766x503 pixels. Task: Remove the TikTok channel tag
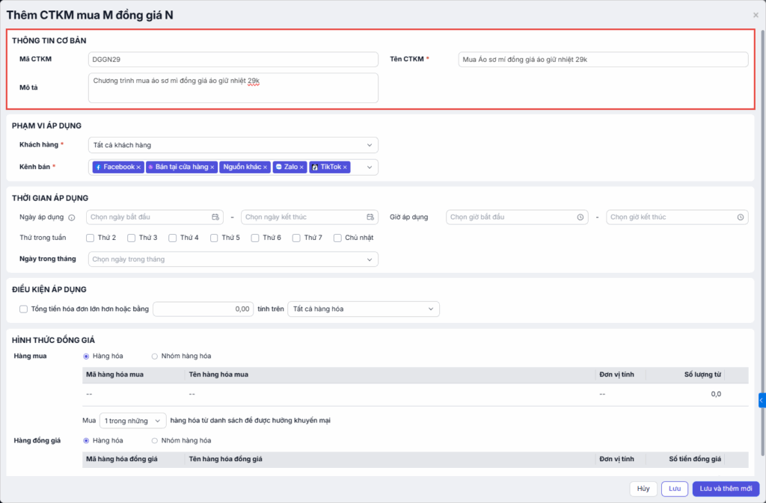point(345,167)
